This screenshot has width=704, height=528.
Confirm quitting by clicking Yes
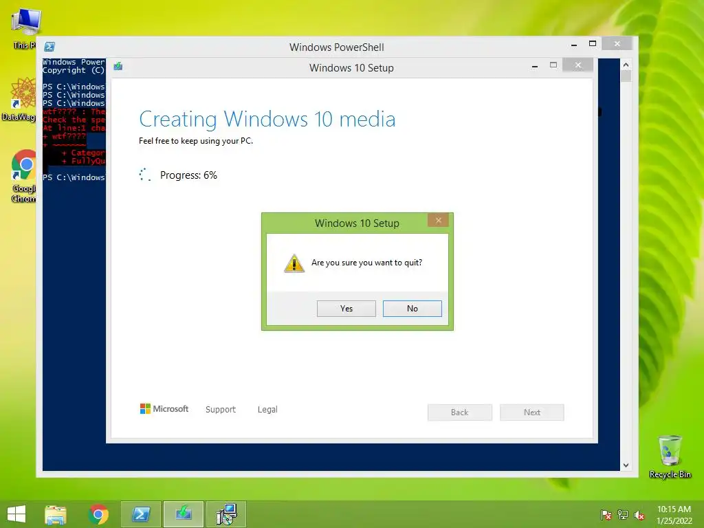click(x=346, y=309)
